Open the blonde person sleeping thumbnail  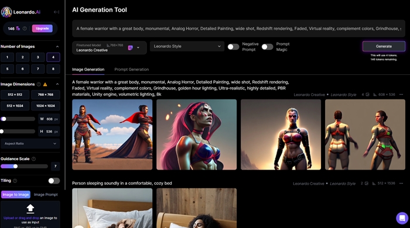pyautogui.click(x=112, y=208)
